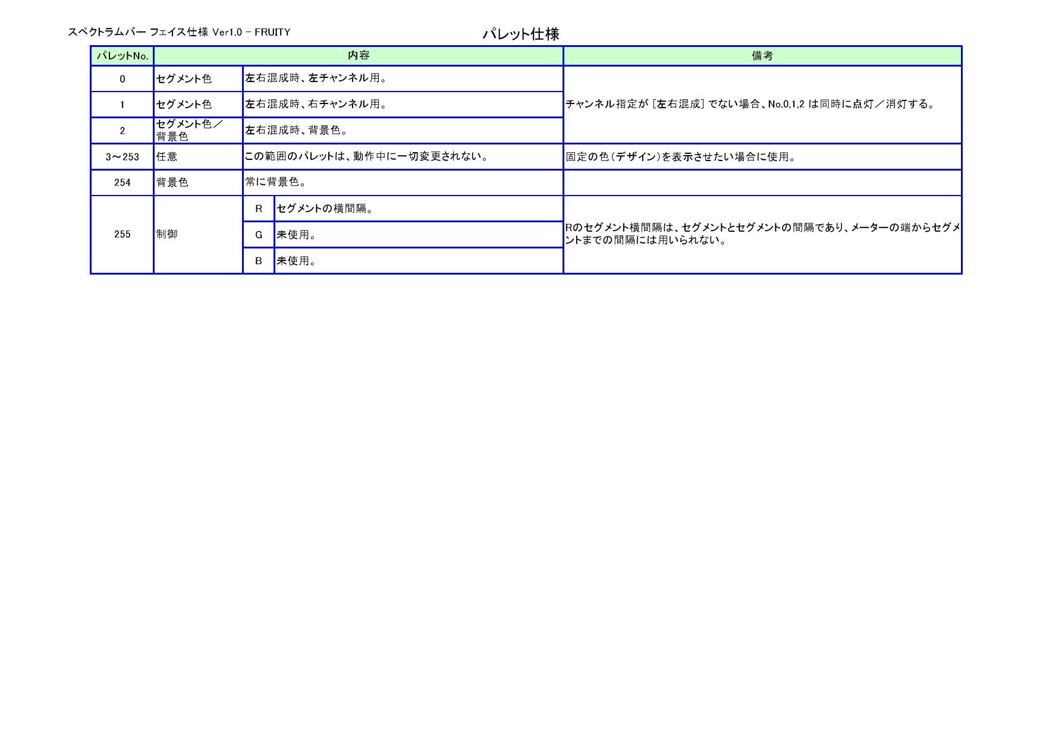
Task: Select the palette number 254 cell
Action: [x=122, y=182]
